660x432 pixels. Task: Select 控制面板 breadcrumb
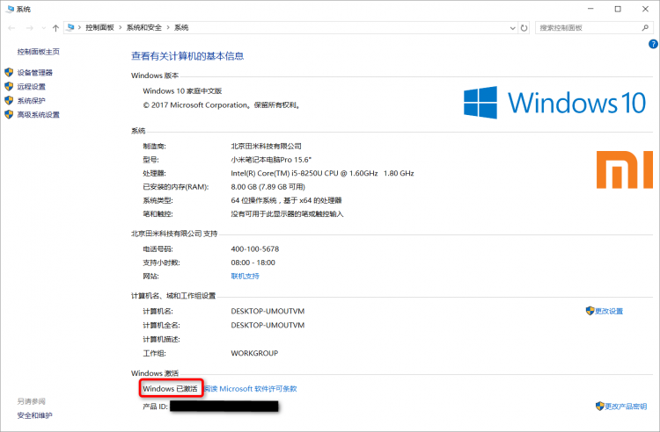tap(99, 28)
